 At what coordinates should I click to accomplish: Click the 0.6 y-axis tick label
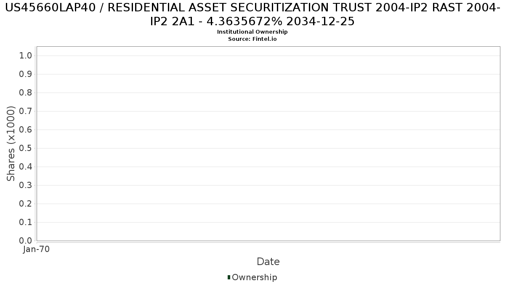click(26, 130)
